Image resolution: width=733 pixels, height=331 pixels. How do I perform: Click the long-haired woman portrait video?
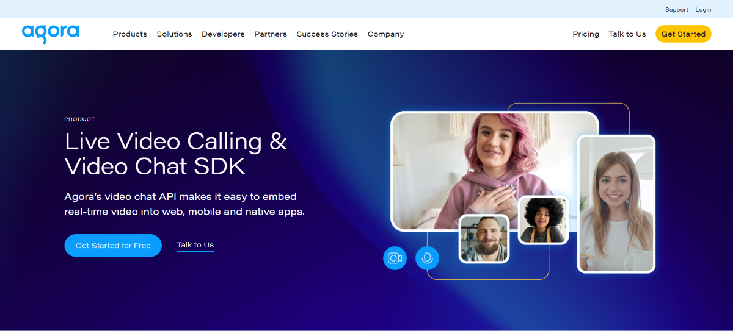click(x=616, y=204)
